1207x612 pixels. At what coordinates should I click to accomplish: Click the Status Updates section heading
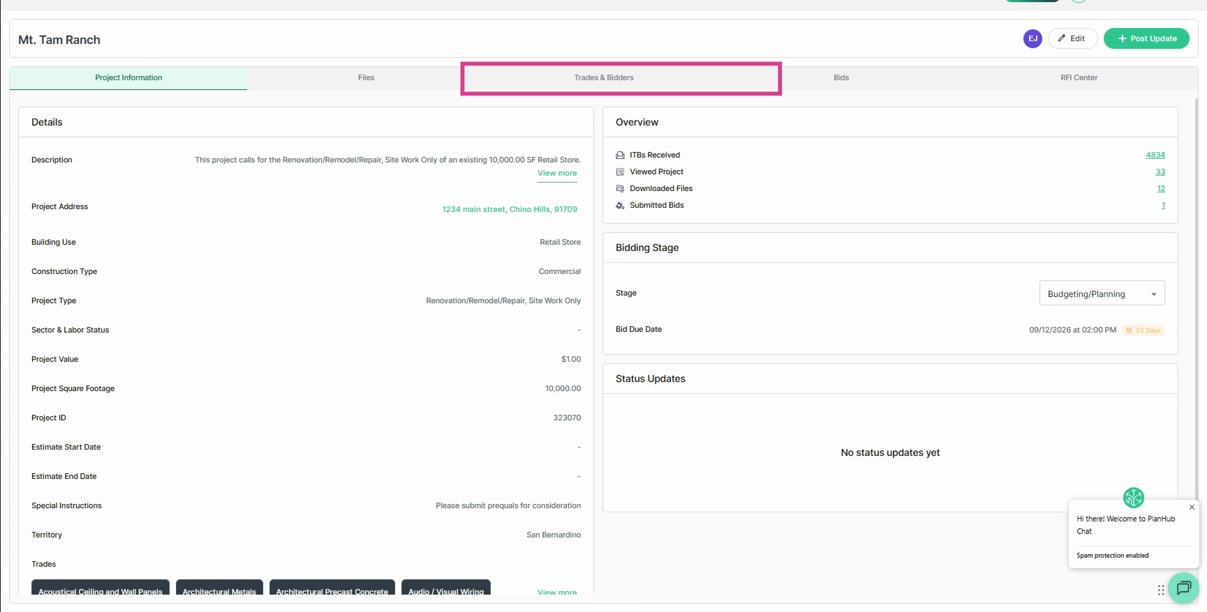click(651, 379)
